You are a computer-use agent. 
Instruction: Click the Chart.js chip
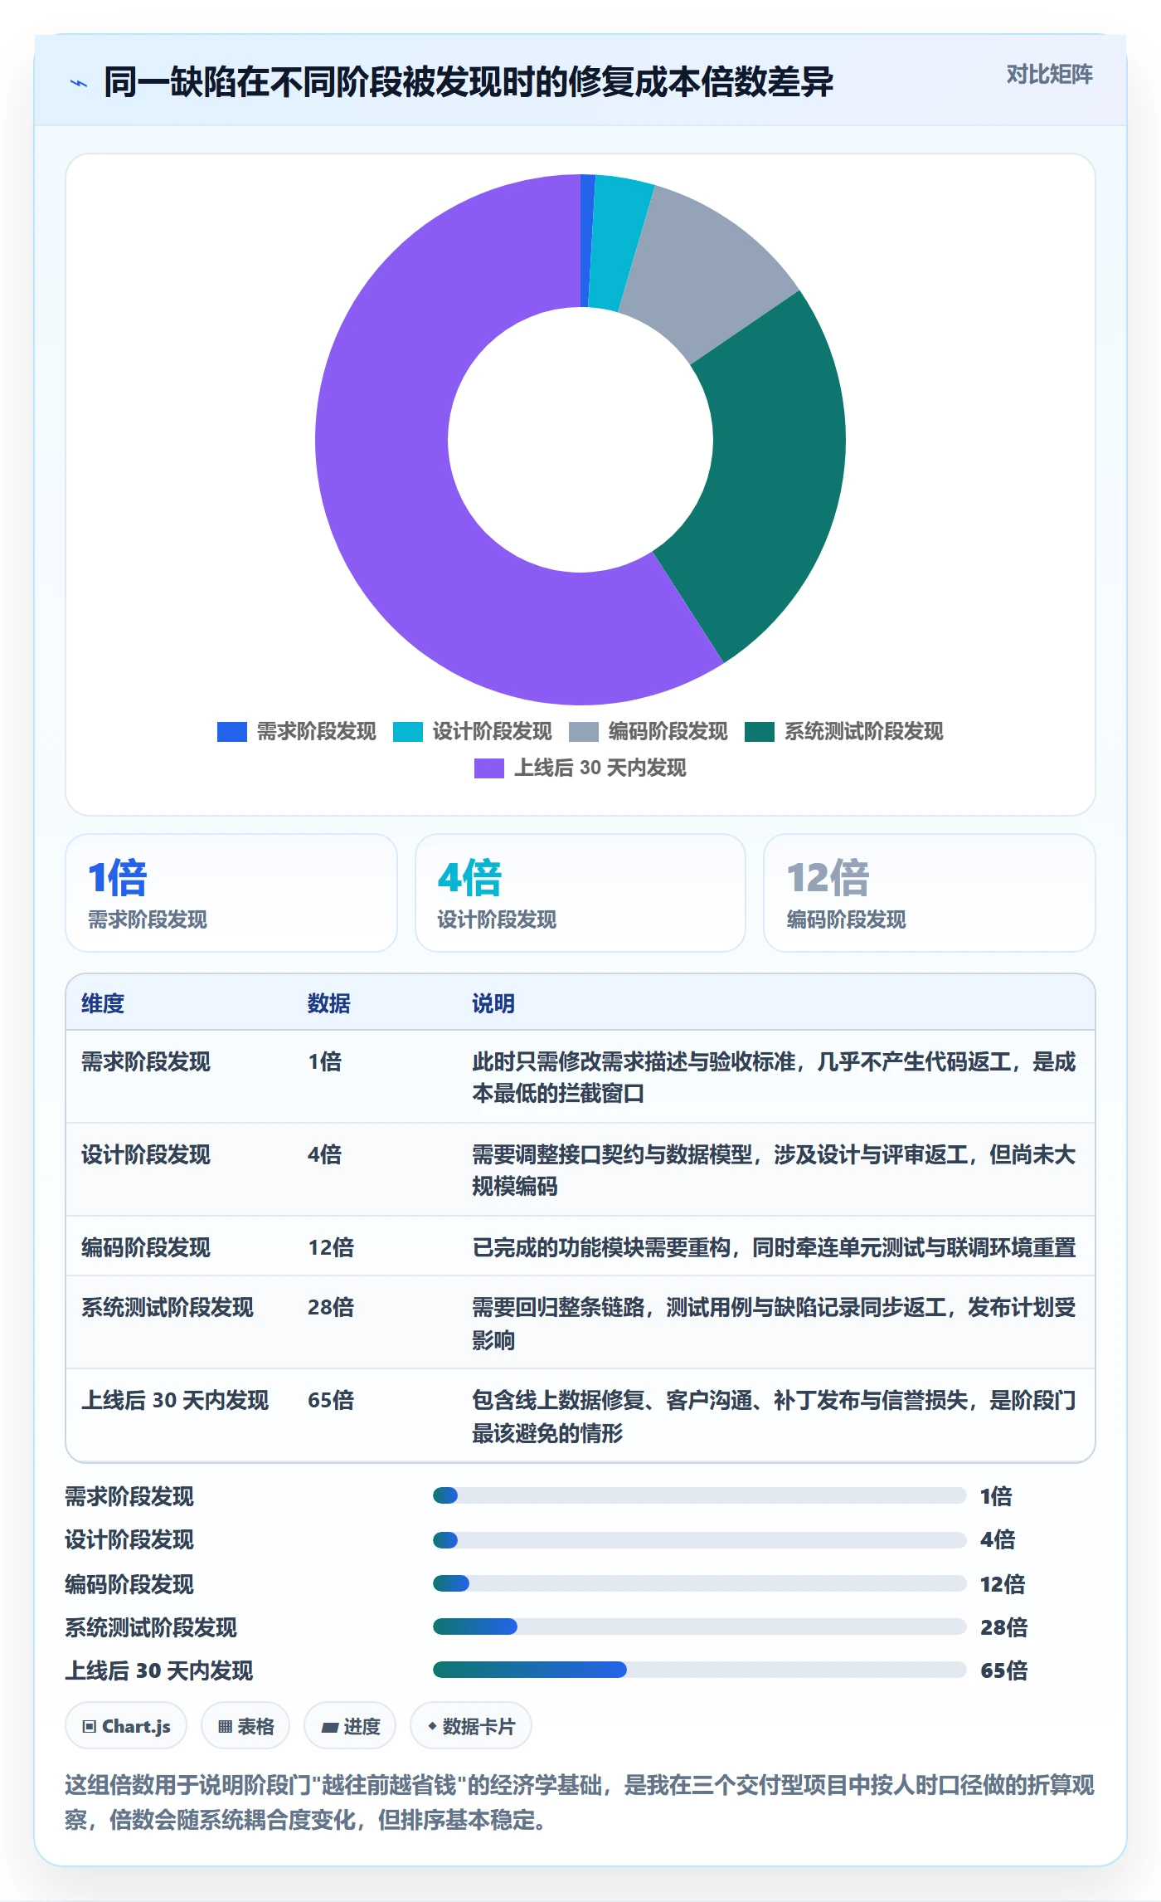click(x=126, y=1726)
